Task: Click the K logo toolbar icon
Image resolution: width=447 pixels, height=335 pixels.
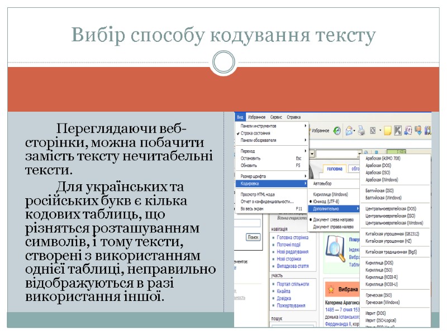Action: 398,131
